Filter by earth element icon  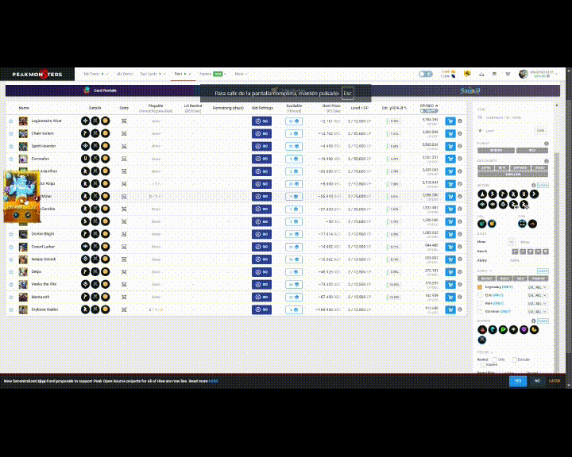[x=503, y=330]
